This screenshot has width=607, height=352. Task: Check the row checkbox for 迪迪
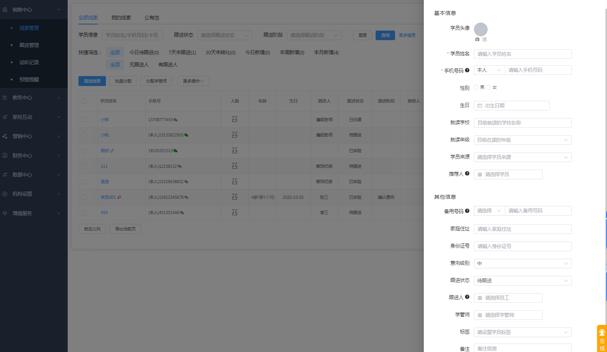(x=83, y=182)
